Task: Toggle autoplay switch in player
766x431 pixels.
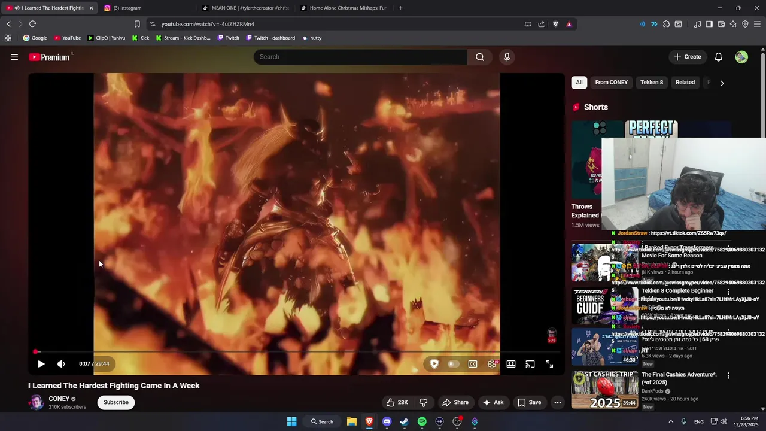Action: (x=454, y=364)
